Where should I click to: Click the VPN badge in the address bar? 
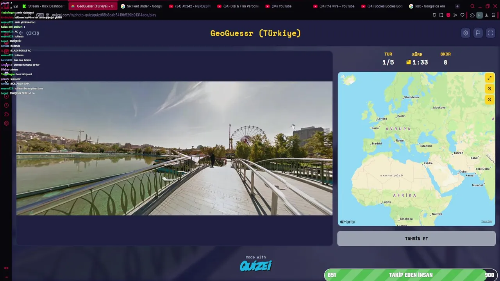click(x=40, y=15)
